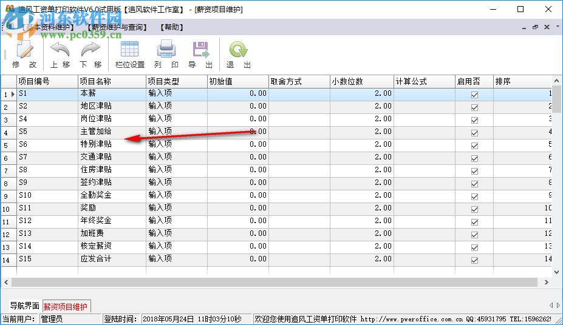The height and width of the screenshot is (325, 563).
Task: Select the 交通津贴 cell
Action: (x=112, y=157)
